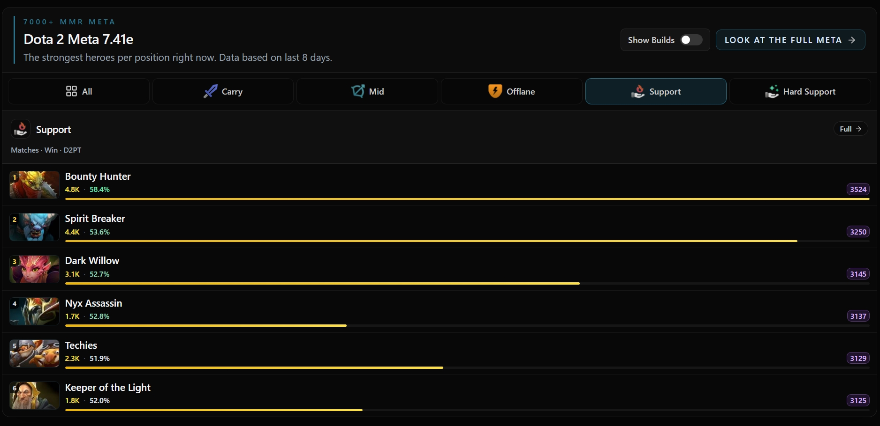Open the Look at the Full Meta link
Image resolution: width=880 pixels, height=426 pixels.
790,40
